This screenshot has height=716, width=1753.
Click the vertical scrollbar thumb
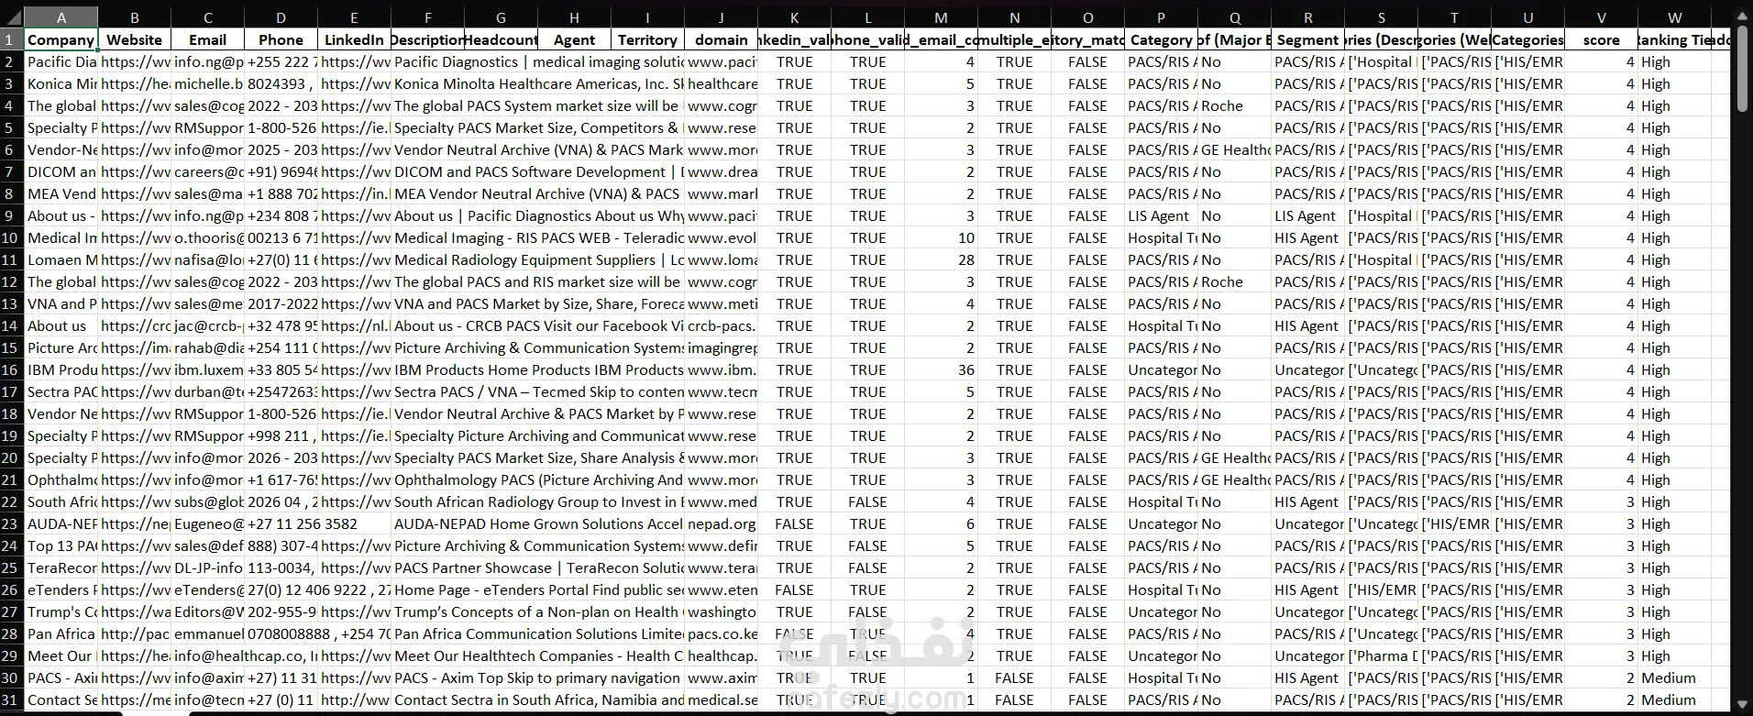pyautogui.click(x=1742, y=70)
